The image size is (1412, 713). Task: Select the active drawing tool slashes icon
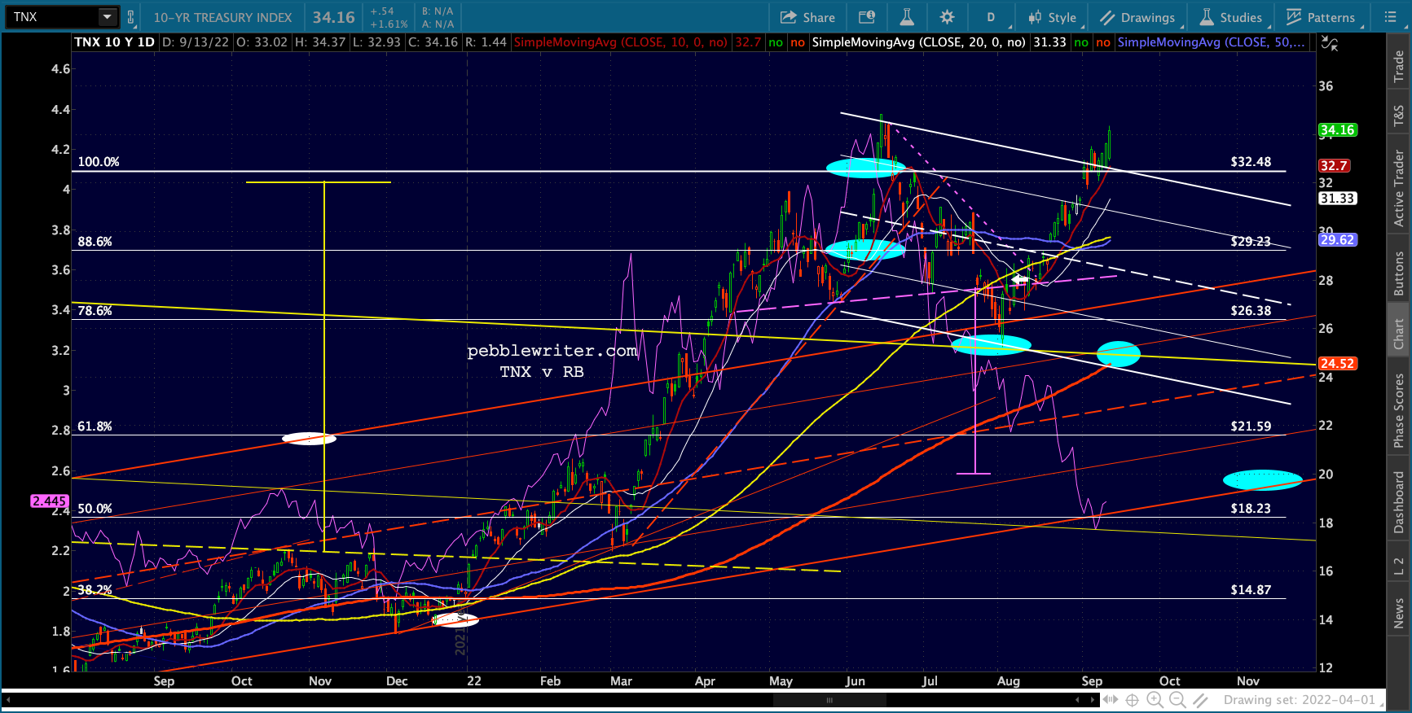click(1201, 700)
